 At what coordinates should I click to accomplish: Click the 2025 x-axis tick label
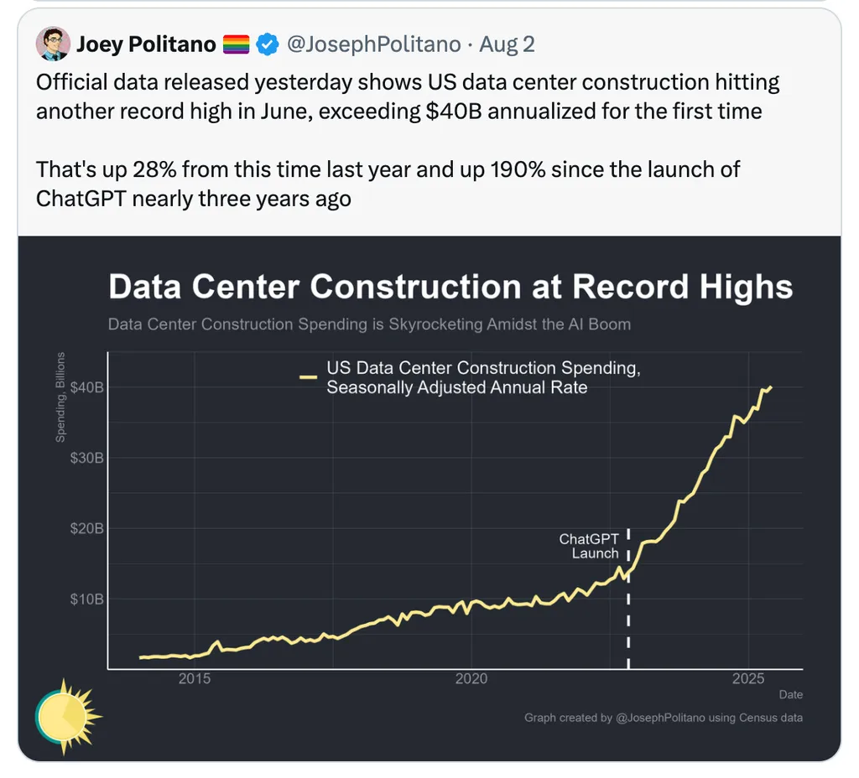point(747,679)
